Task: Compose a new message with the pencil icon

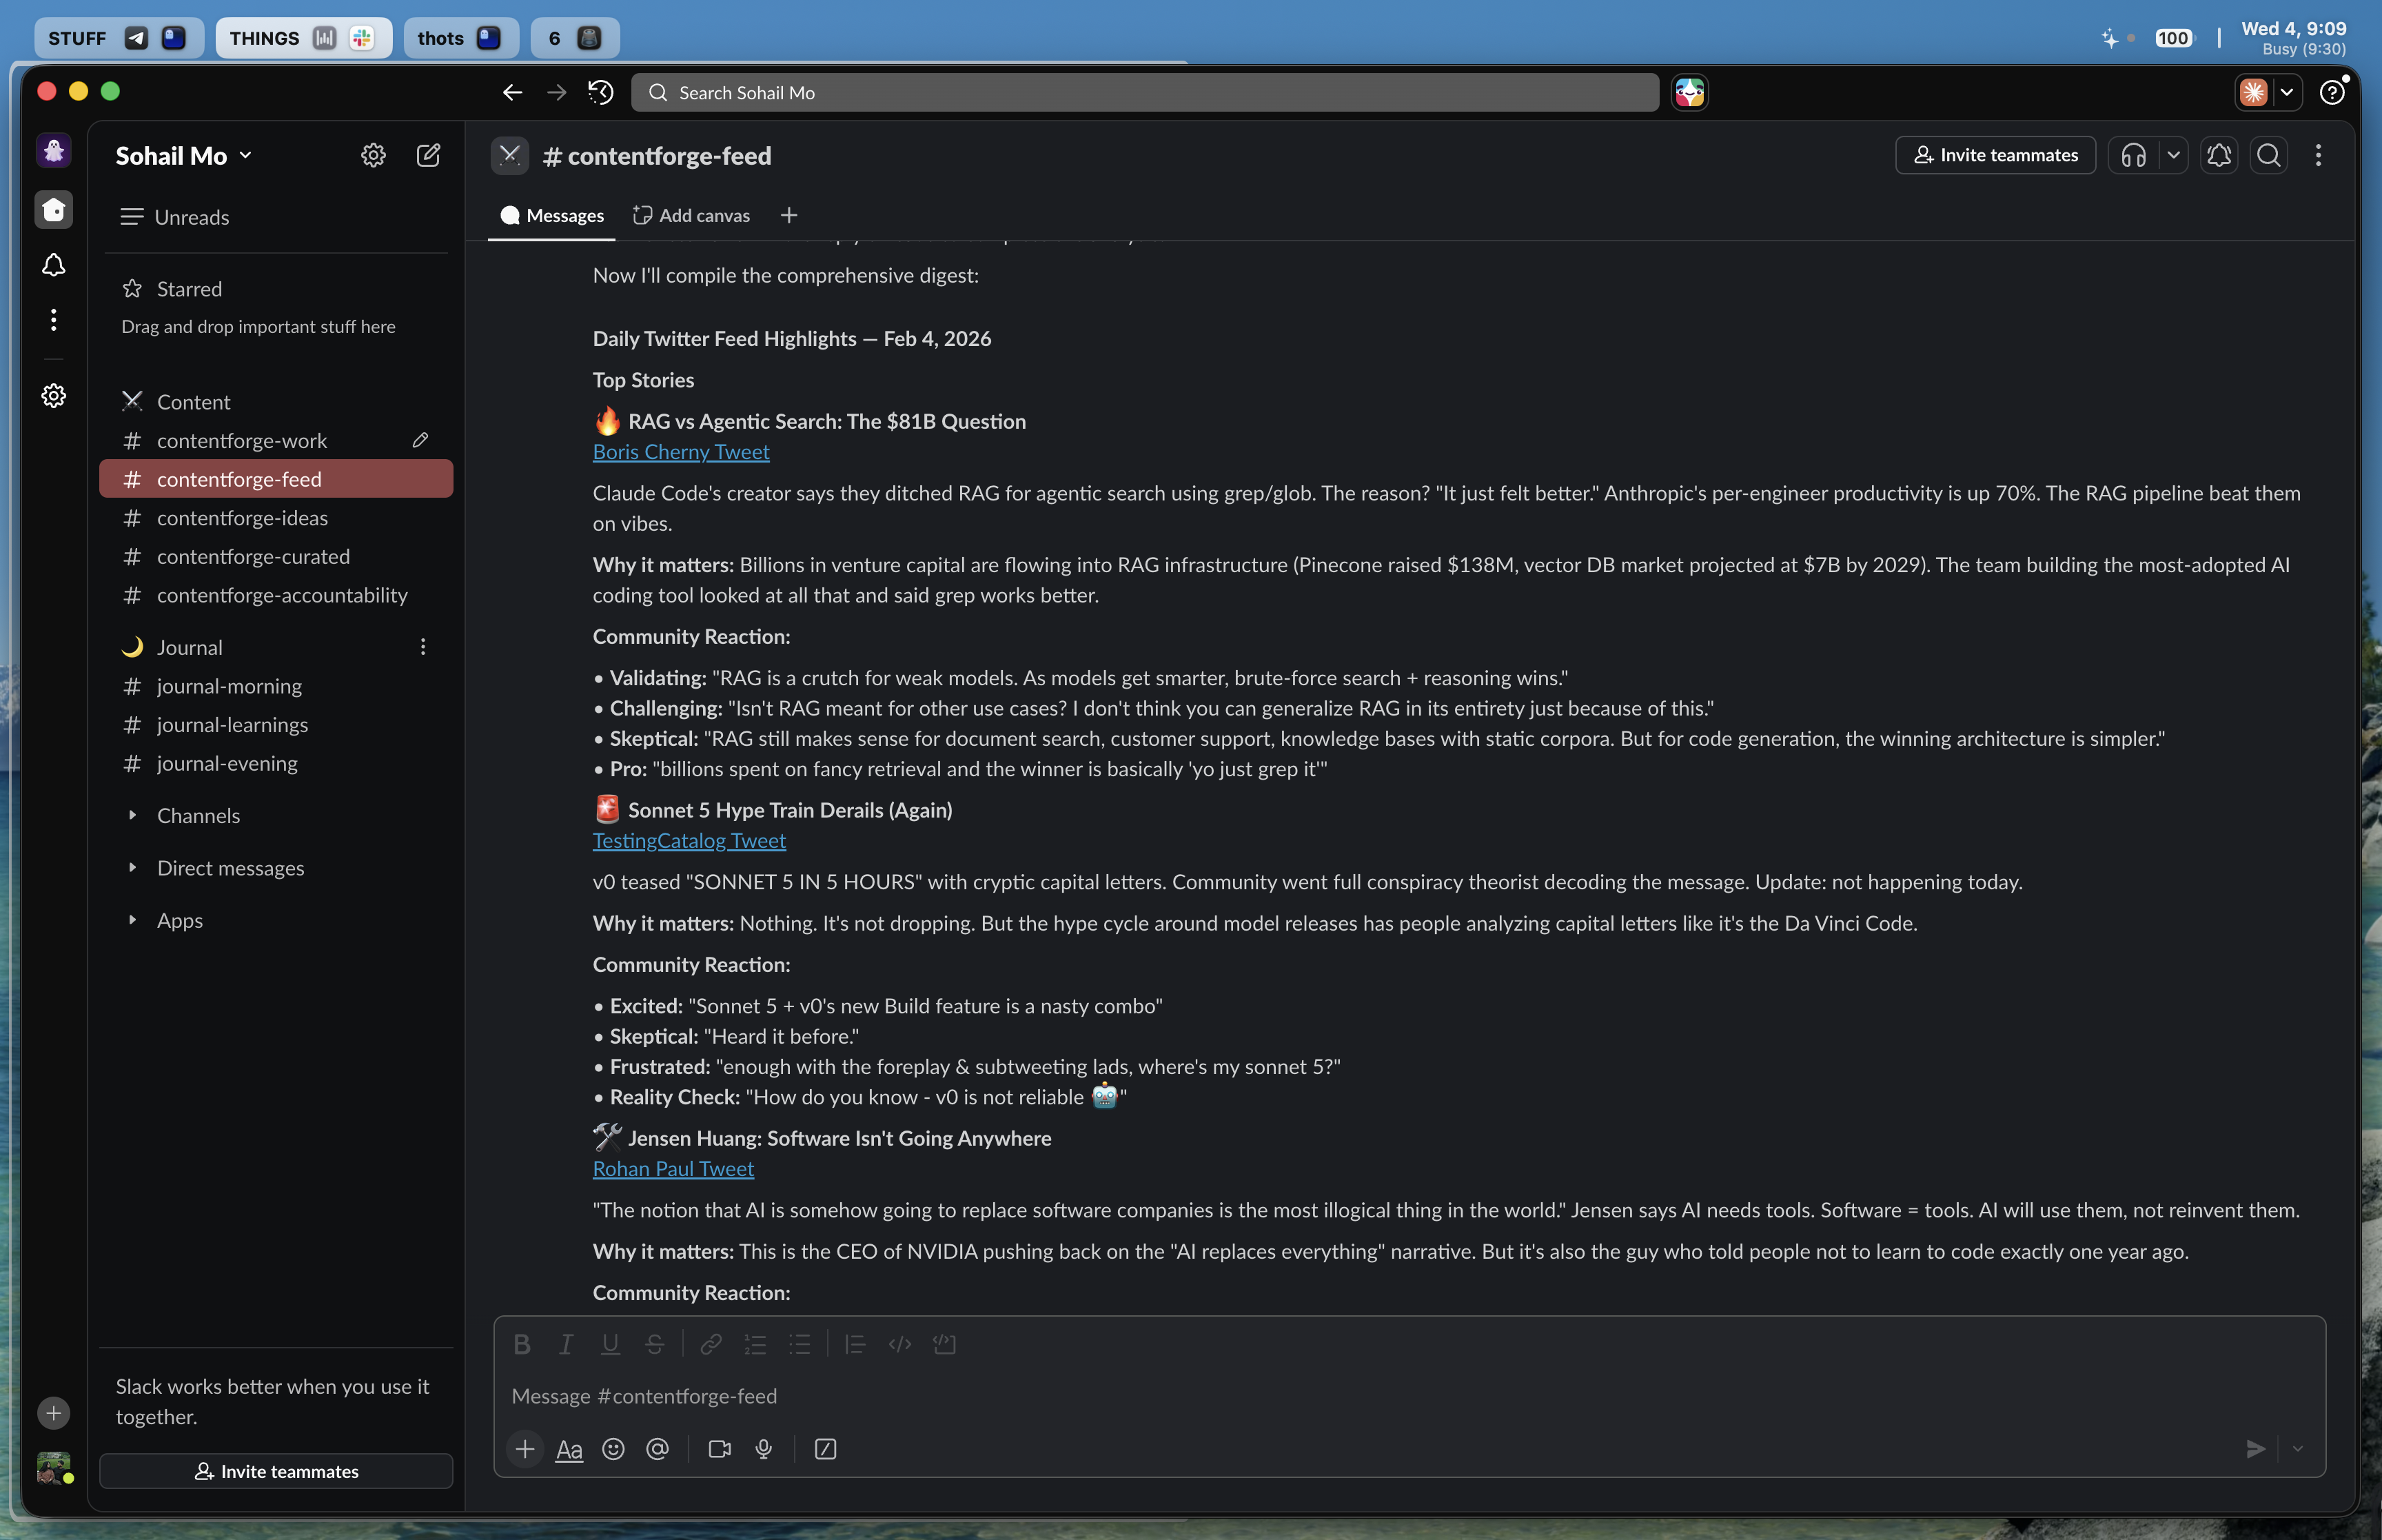Action: tap(428, 155)
